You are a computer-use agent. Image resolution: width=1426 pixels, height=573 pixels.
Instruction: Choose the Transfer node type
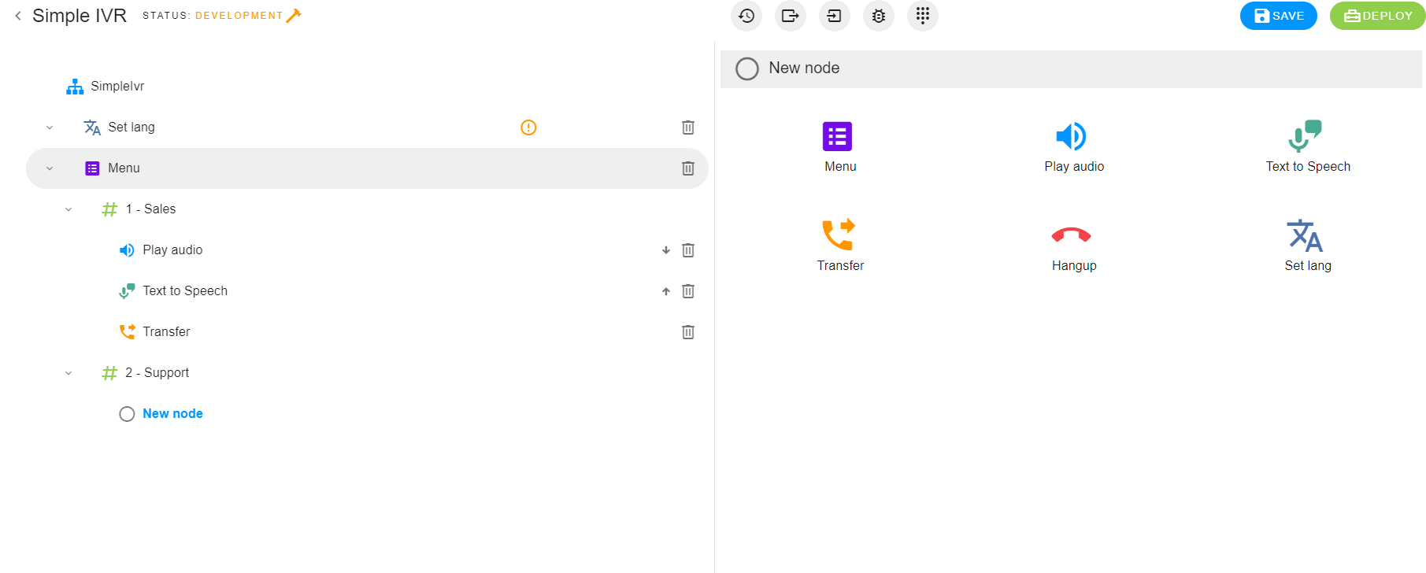(839, 246)
